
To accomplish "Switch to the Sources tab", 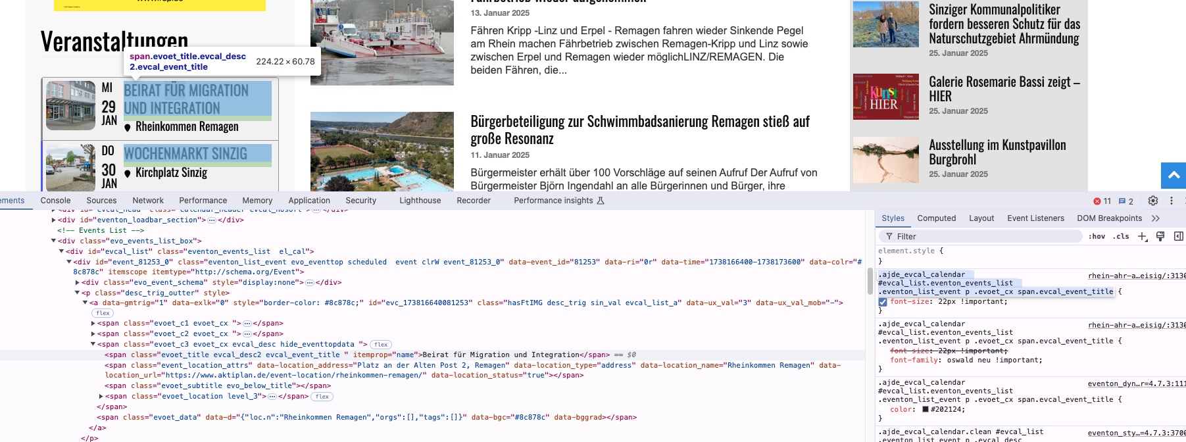I will (x=101, y=201).
